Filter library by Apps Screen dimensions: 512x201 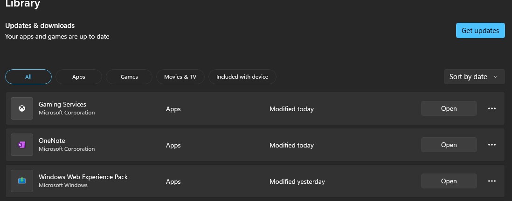[79, 77]
